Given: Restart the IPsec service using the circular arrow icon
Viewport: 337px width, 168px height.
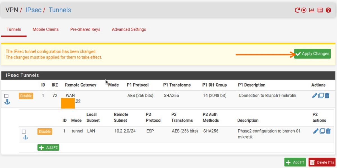Looking at the screenshot, I should coord(298,10).
